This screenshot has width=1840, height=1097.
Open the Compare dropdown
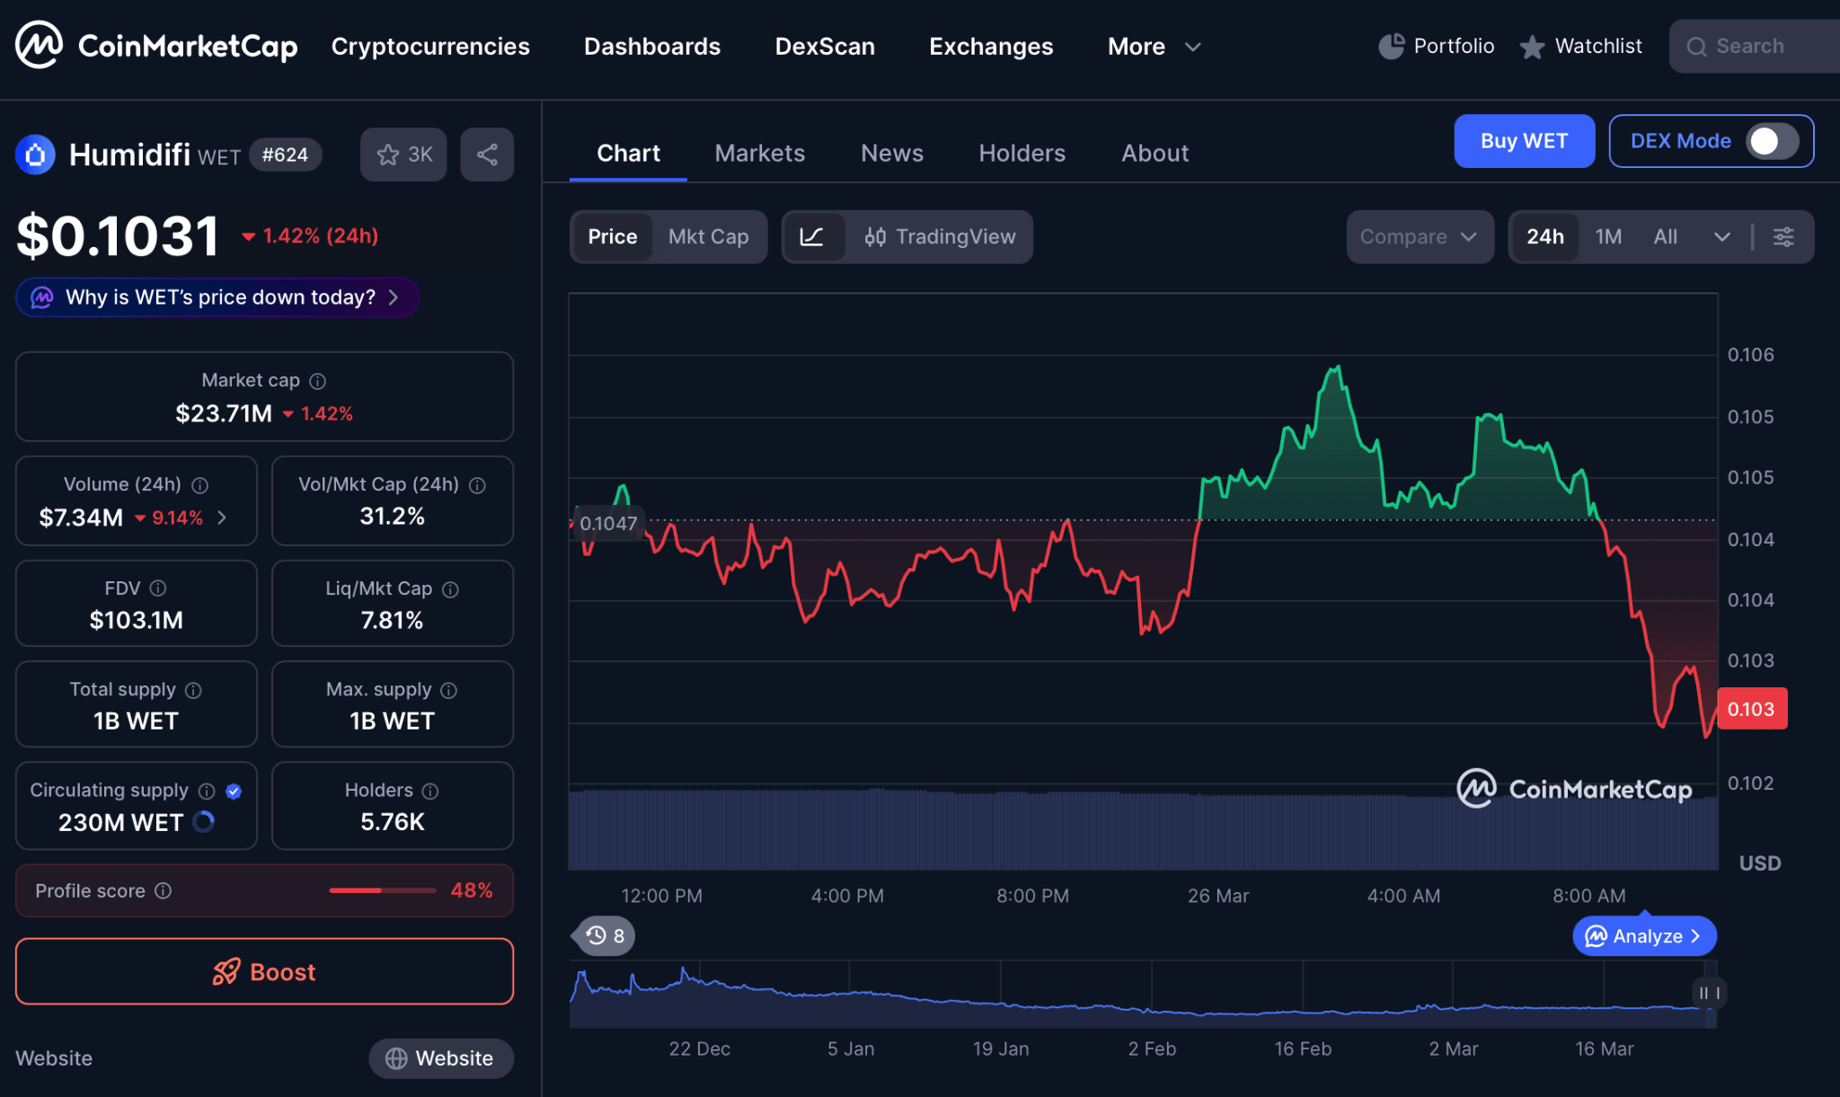tap(1419, 236)
